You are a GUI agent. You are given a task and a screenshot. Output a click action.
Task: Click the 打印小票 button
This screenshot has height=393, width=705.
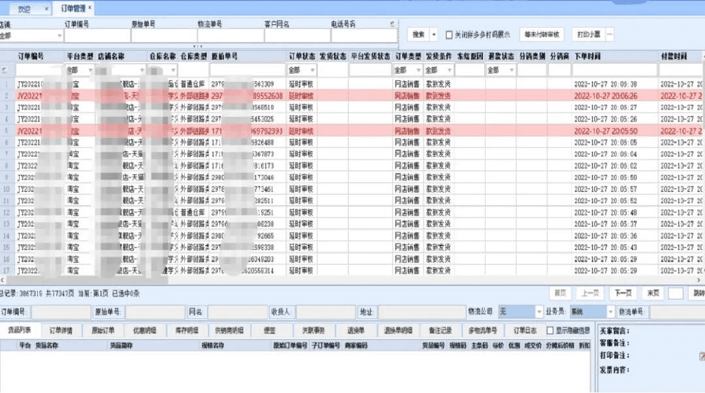click(x=589, y=34)
